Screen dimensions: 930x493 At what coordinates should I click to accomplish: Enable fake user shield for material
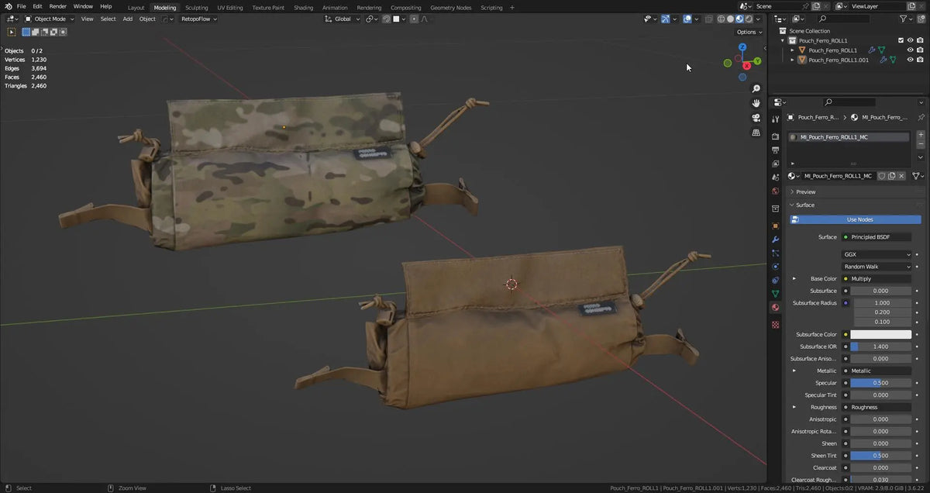click(881, 176)
